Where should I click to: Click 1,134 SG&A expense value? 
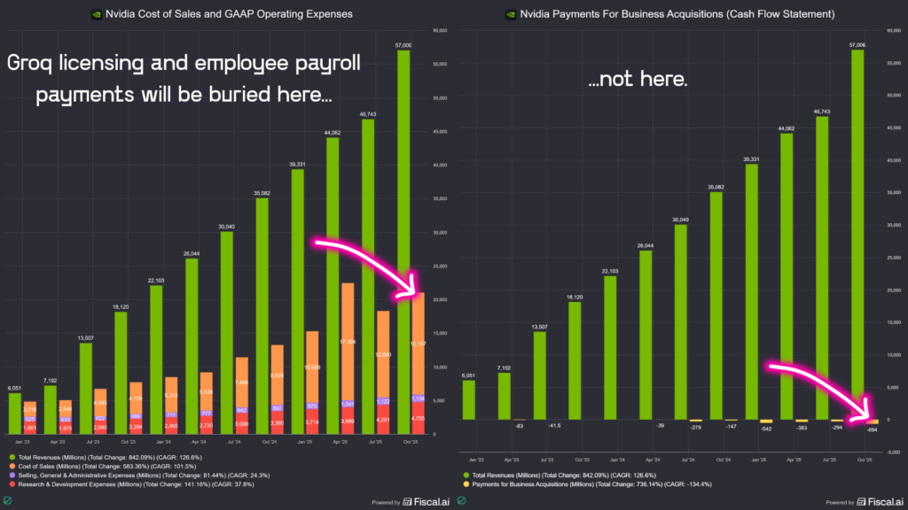(x=419, y=398)
